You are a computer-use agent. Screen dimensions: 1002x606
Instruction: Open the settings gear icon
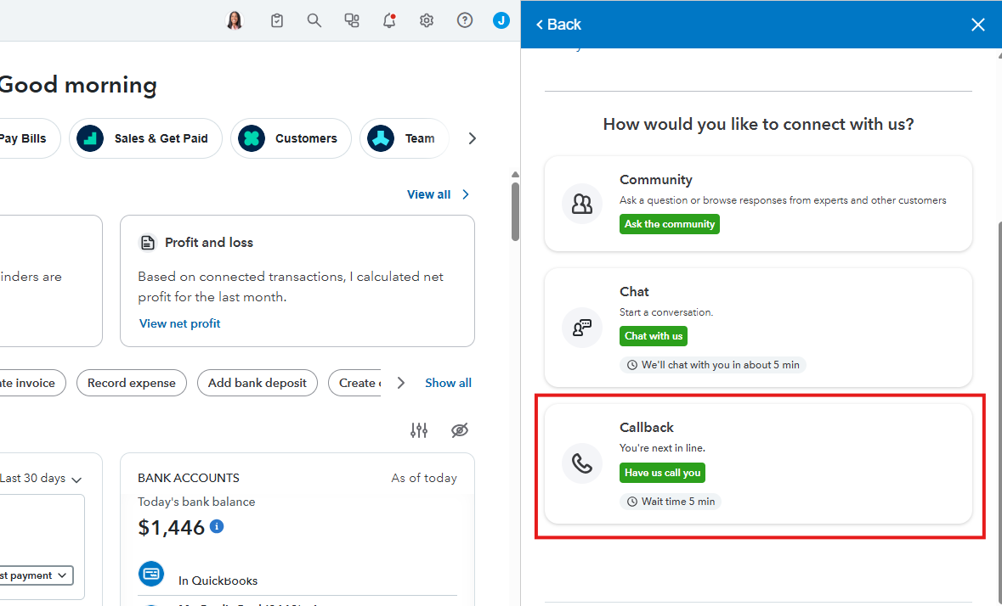coord(427,21)
